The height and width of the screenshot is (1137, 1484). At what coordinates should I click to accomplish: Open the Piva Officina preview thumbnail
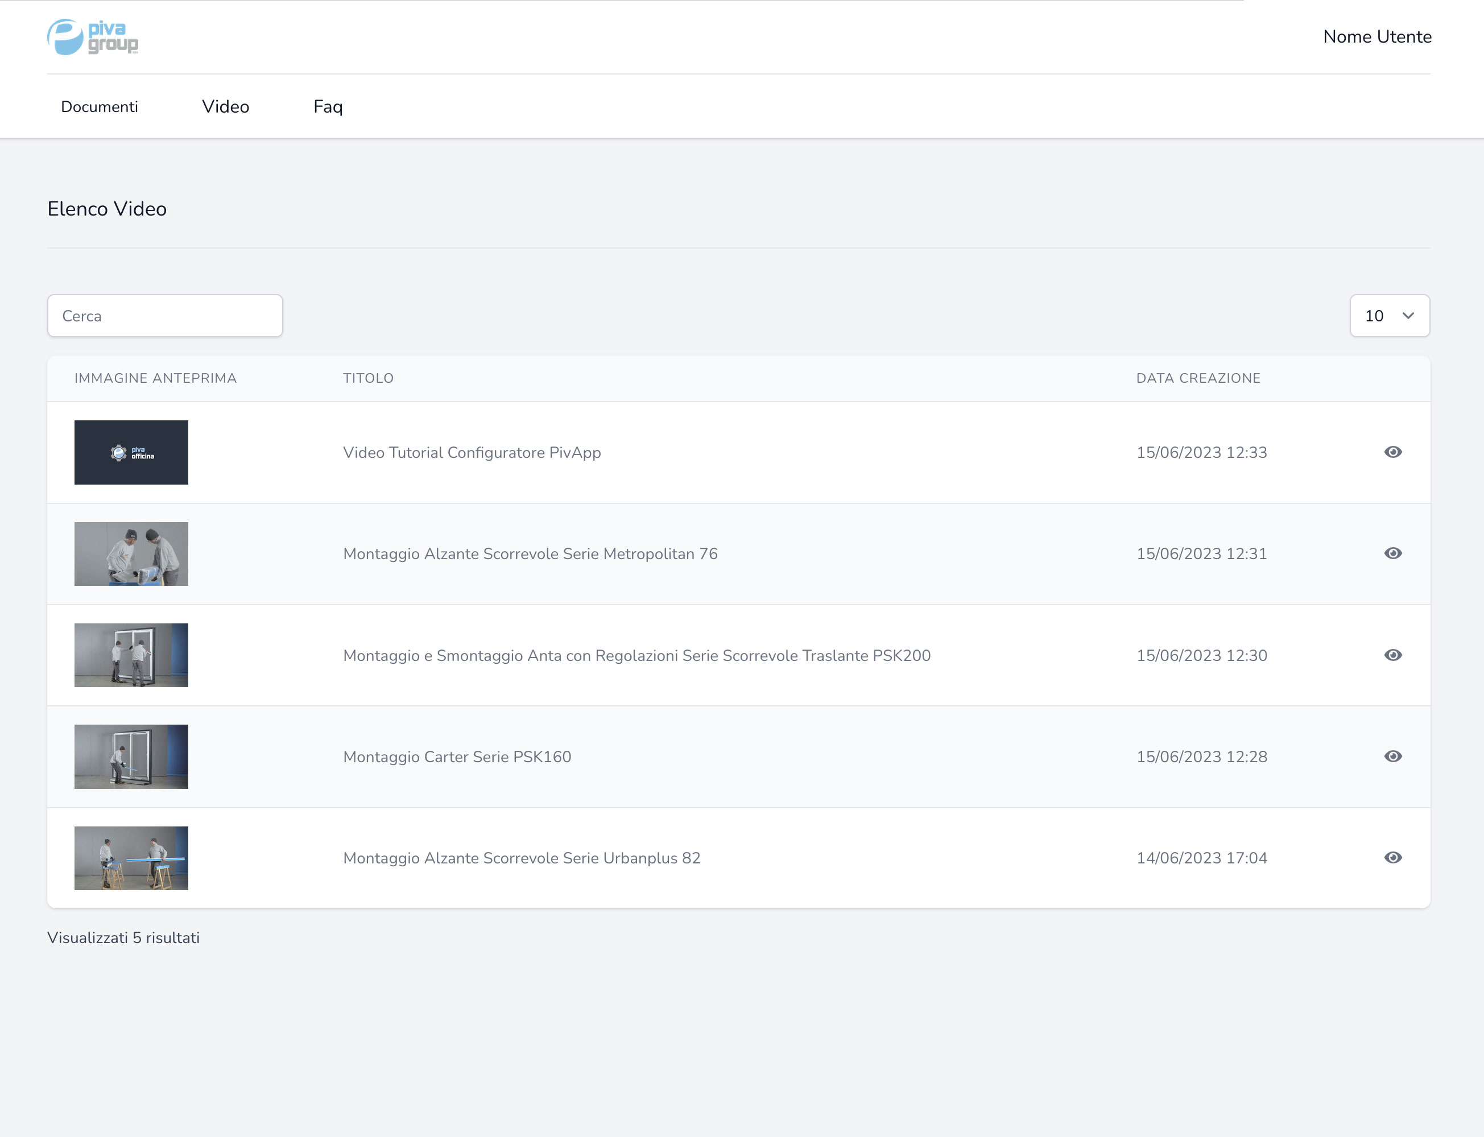pos(131,452)
